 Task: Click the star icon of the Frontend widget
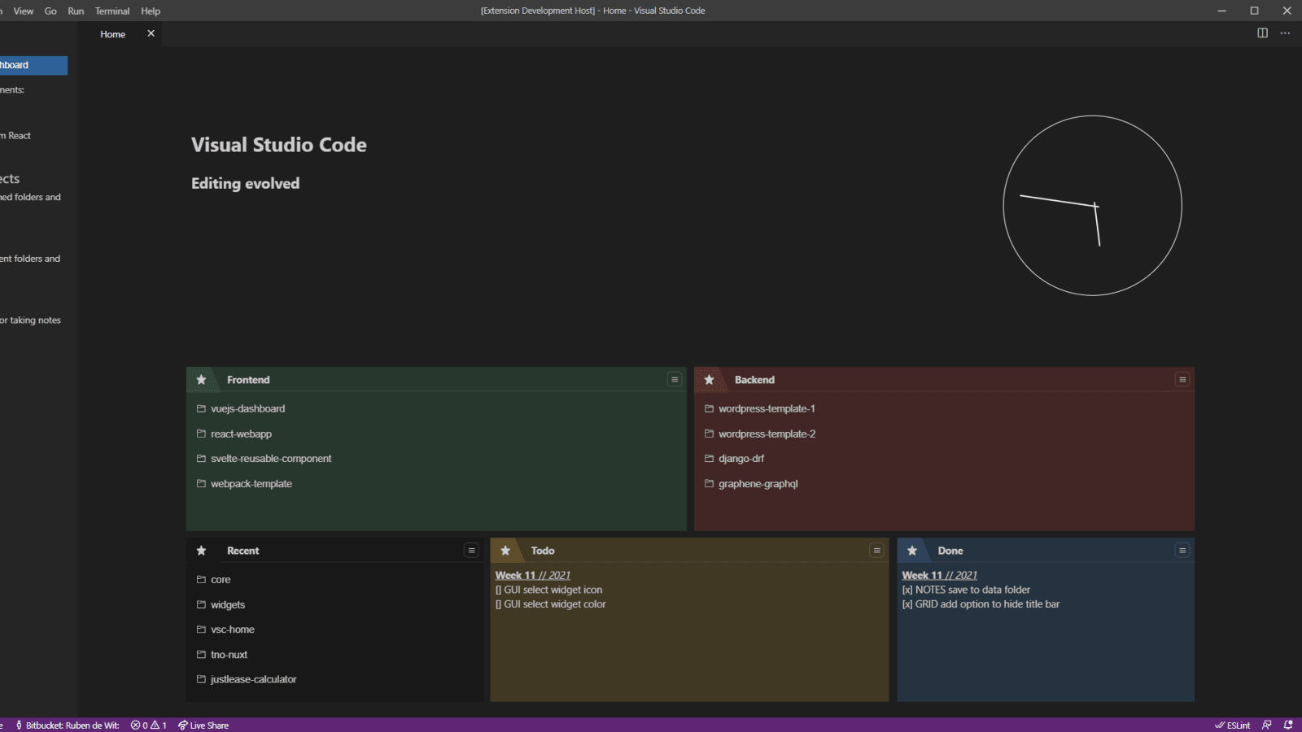(x=201, y=380)
